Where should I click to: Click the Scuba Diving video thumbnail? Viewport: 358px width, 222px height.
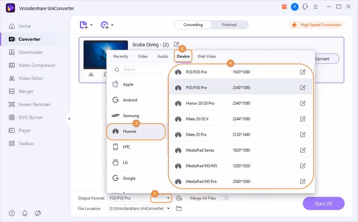coord(106,55)
